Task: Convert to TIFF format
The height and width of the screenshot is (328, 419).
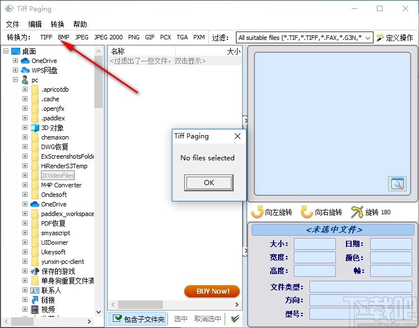Action: (x=46, y=37)
